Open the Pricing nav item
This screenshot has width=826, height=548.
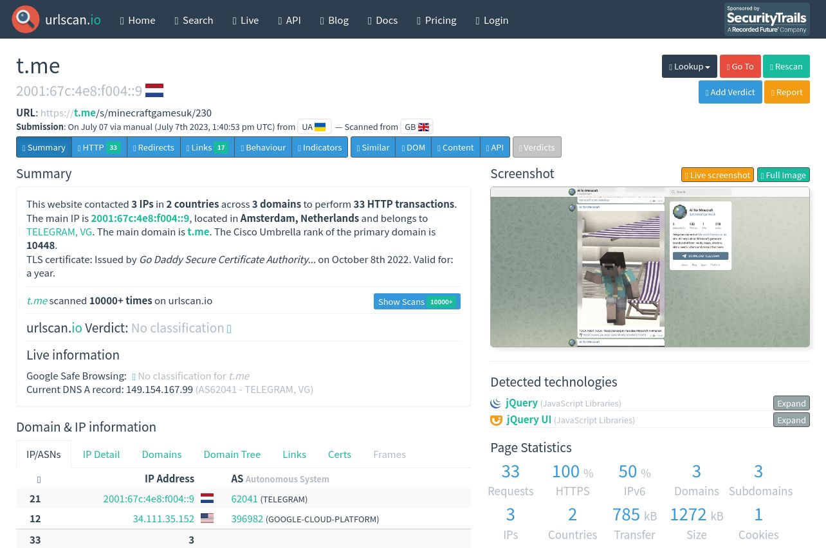tap(437, 20)
